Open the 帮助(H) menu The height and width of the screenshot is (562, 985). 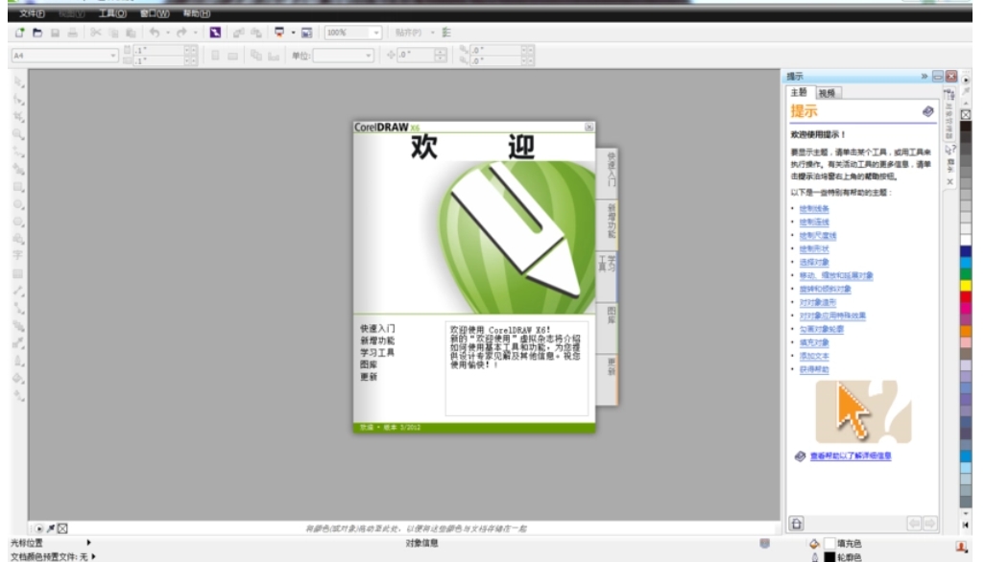pos(197,13)
